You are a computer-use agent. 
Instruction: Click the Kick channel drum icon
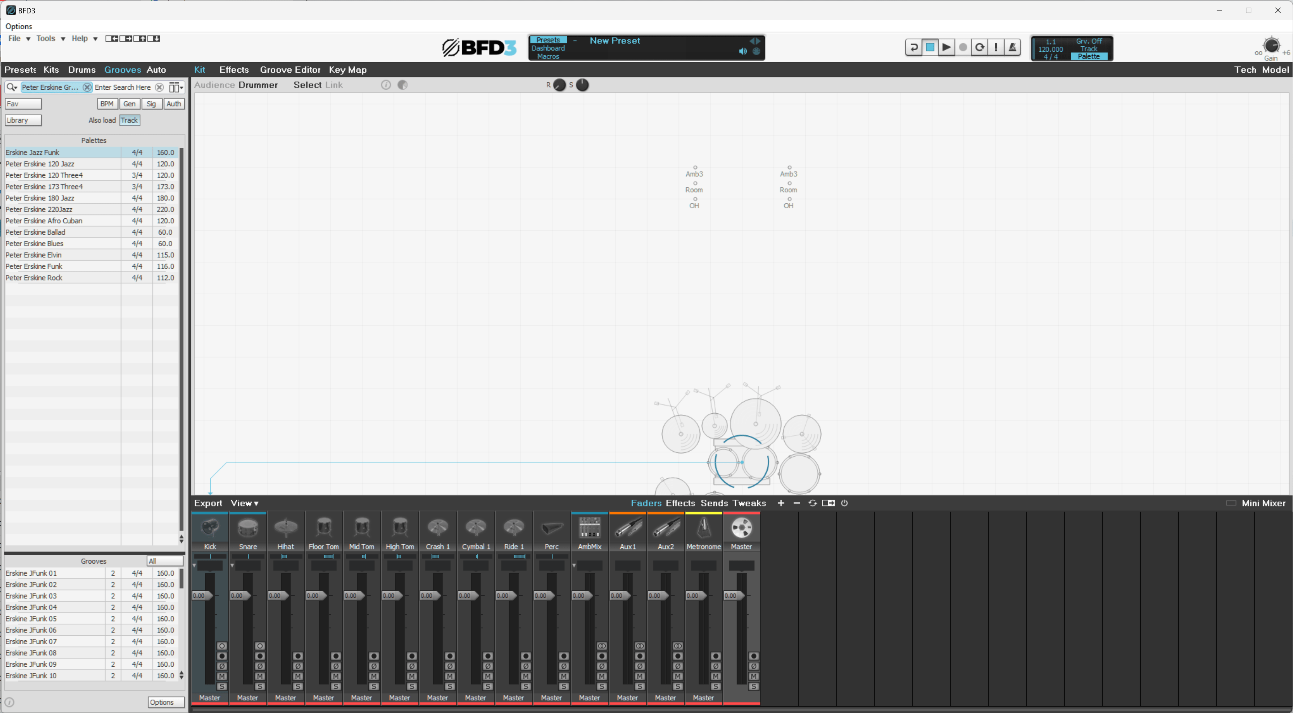click(210, 528)
